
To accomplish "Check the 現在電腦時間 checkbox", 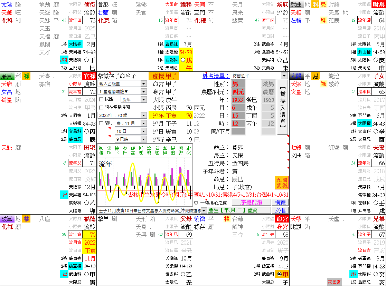I will (101, 107).
